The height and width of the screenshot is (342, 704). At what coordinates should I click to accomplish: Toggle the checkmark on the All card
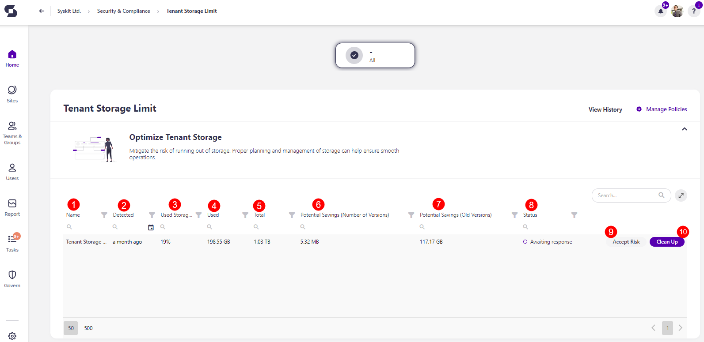[354, 55]
